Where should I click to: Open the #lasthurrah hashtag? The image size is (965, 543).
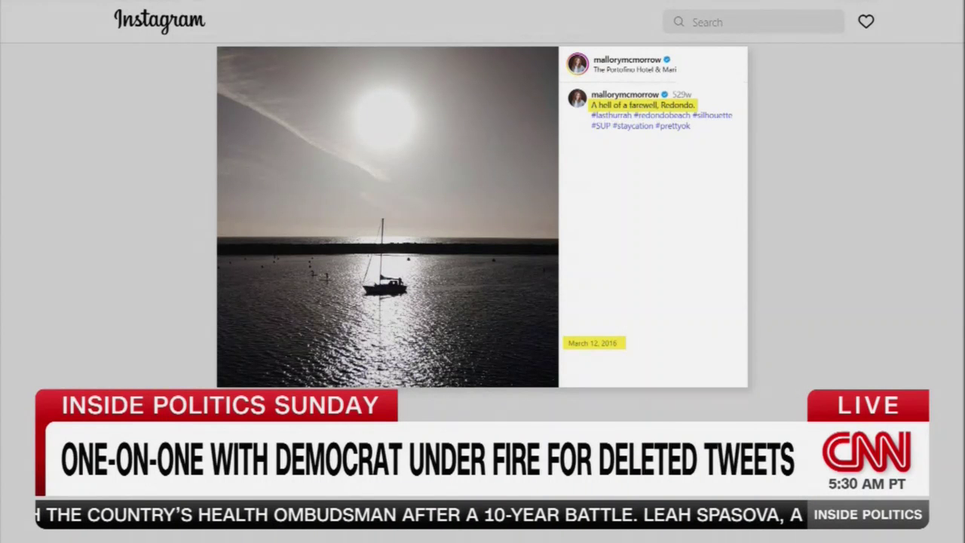(611, 115)
